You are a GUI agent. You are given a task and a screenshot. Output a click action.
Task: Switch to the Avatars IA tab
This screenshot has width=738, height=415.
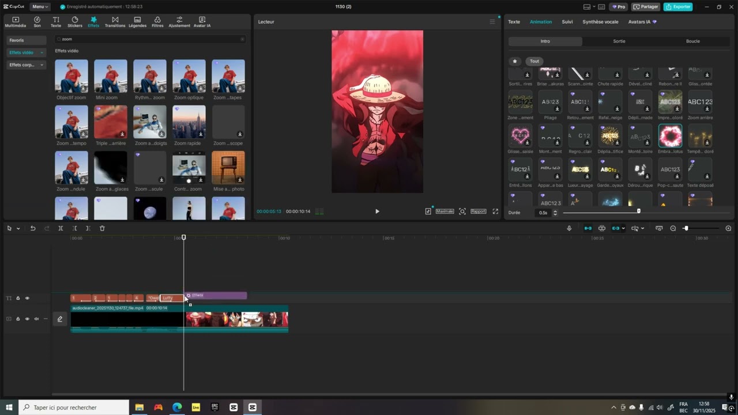(x=642, y=22)
